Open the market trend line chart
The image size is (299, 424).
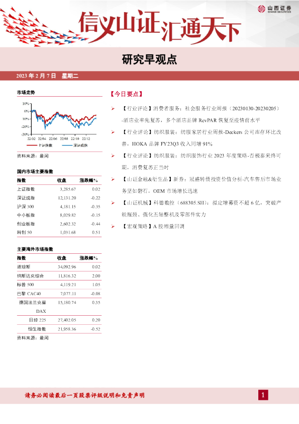(59, 122)
